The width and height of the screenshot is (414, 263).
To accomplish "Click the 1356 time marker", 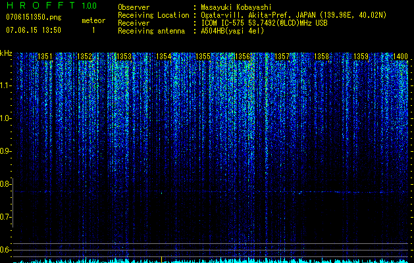I will point(243,57).
